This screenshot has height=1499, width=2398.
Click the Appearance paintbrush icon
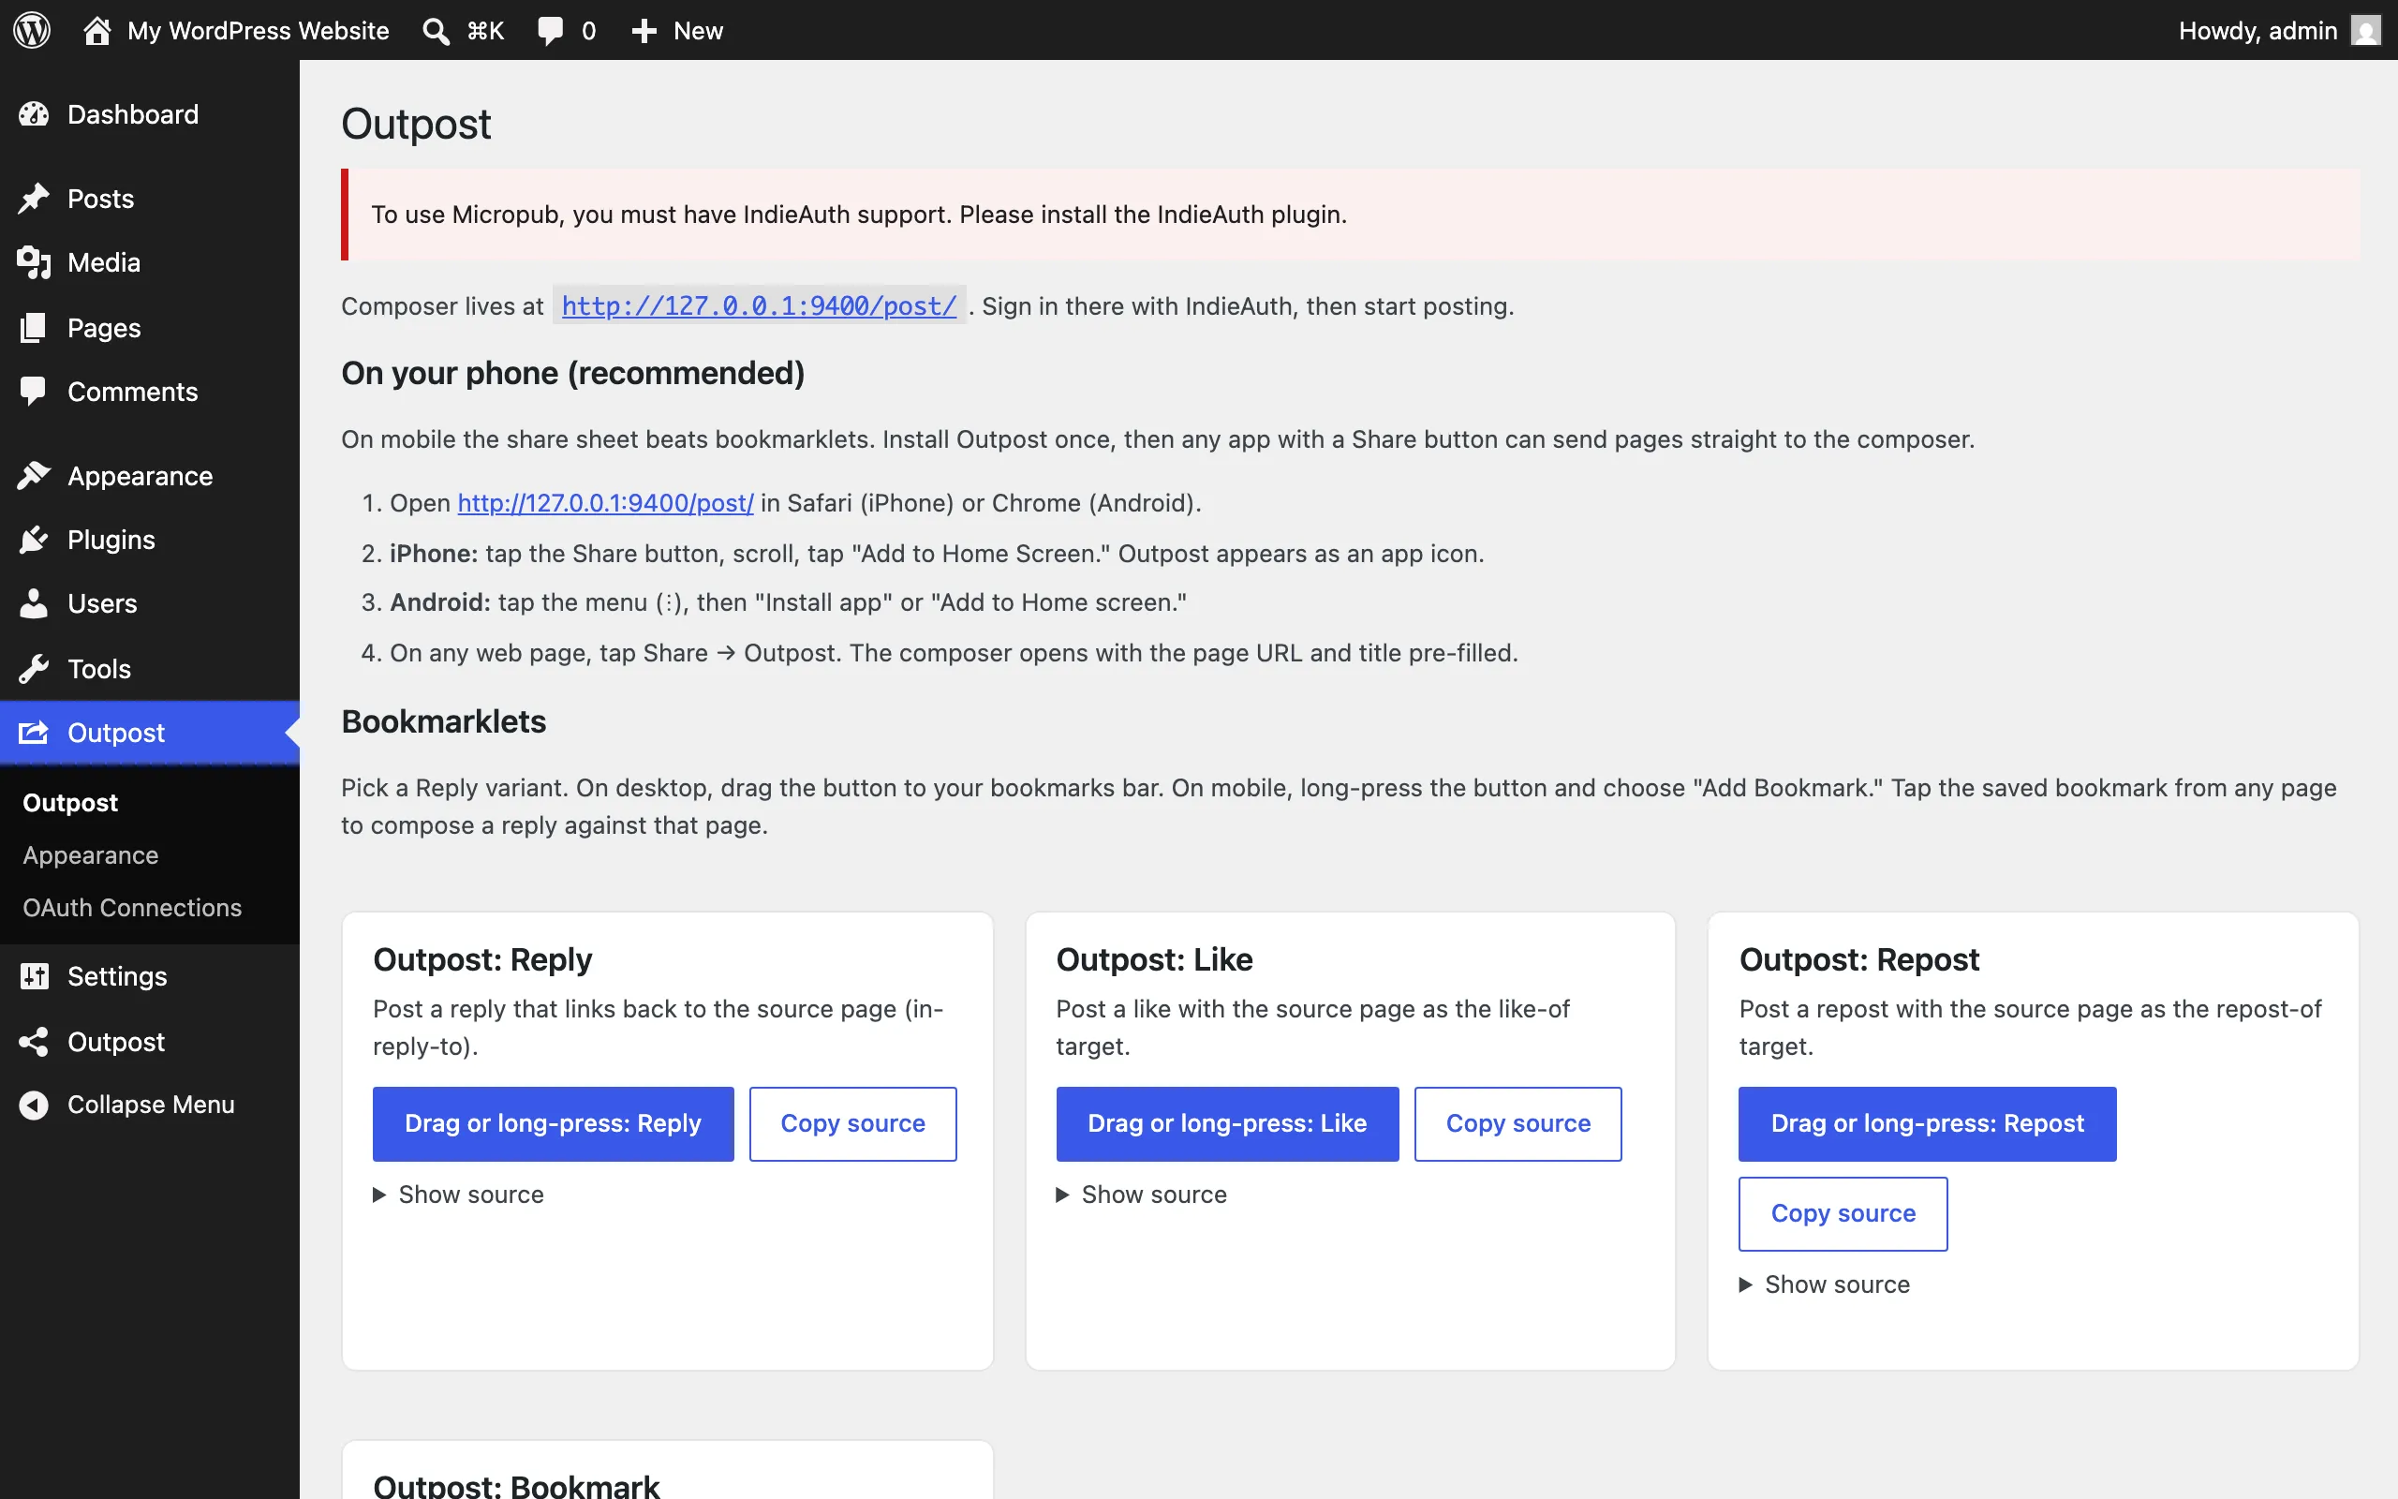(x=34, y=476)
